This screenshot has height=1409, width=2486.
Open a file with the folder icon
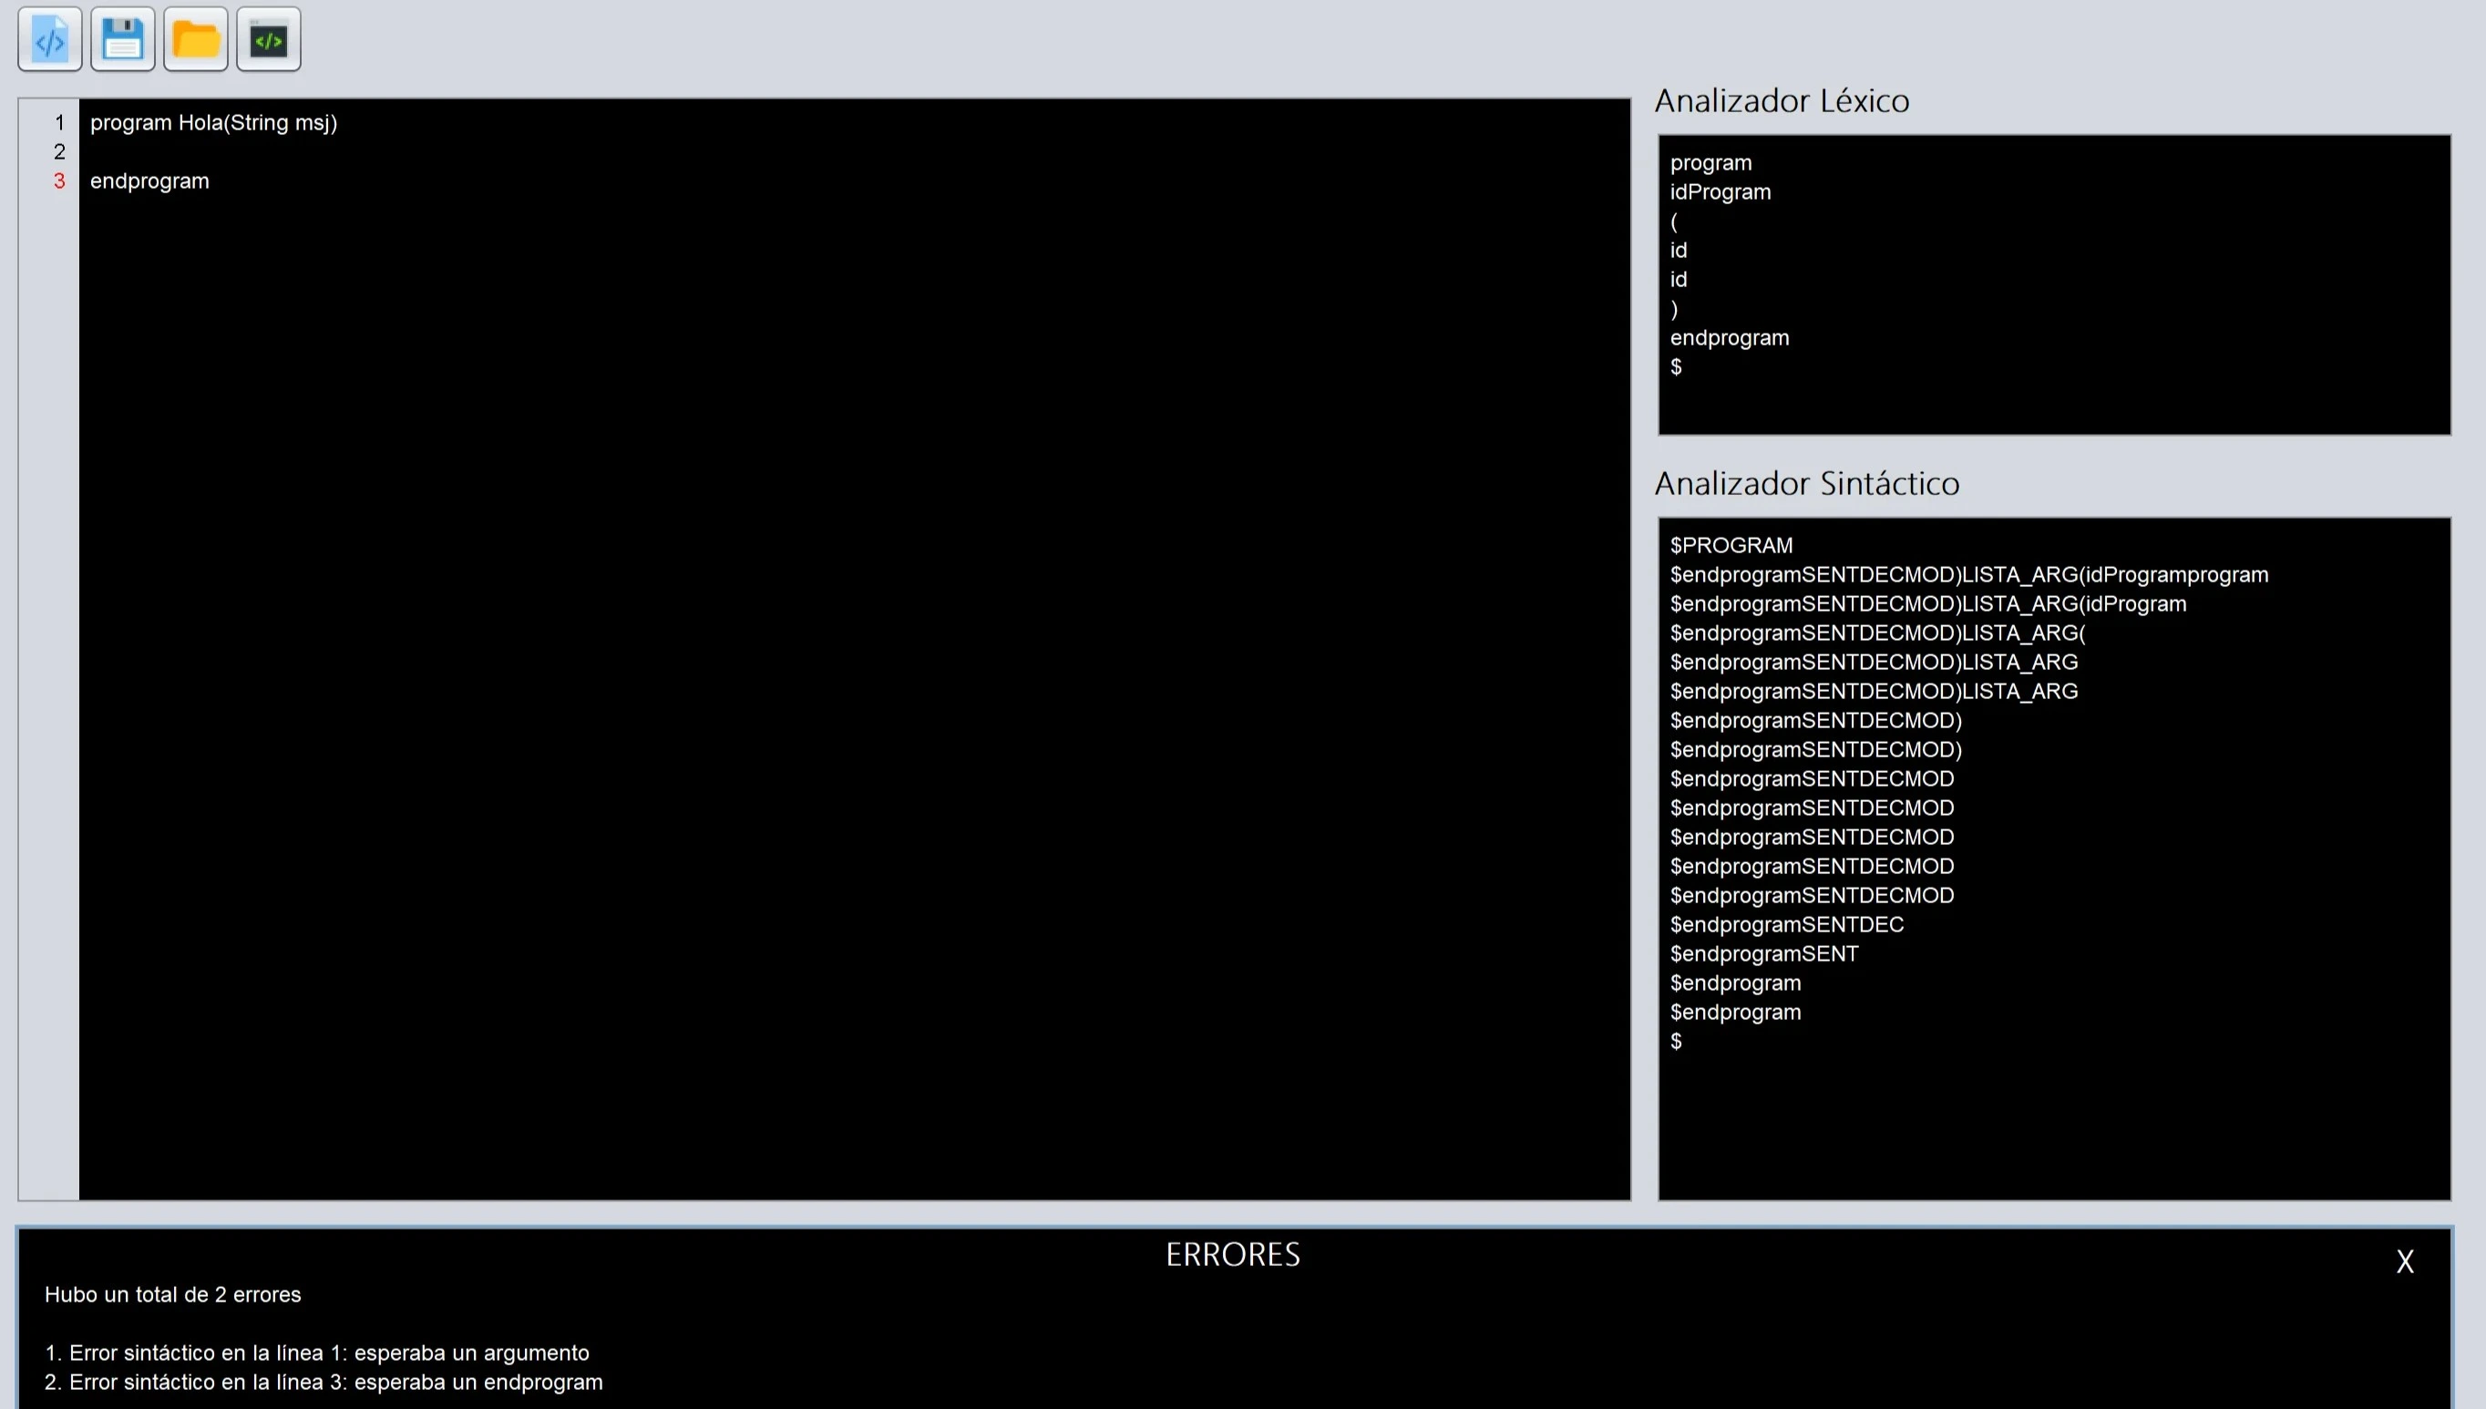(195, 40)
